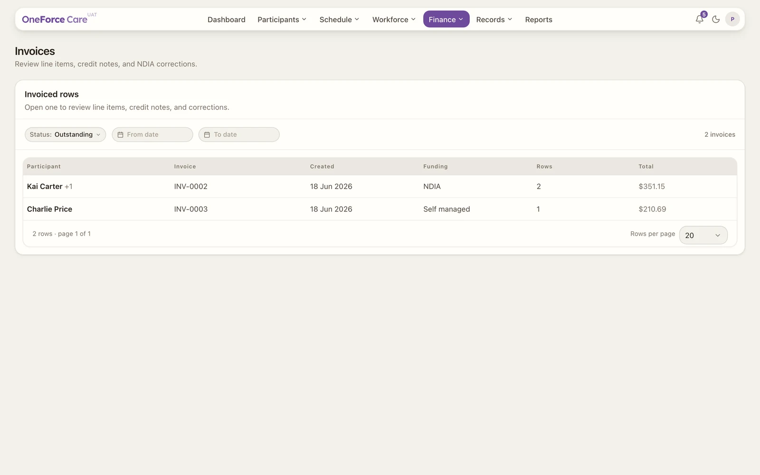The width and height of the screenshot is (760, 475).
Task: Expand the Participants menu
Action: pos(282,19)
